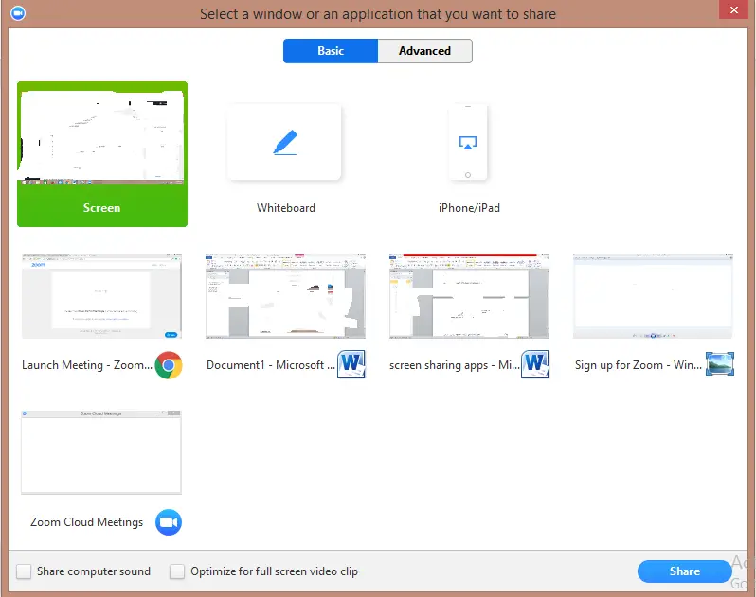Click Zoom camera icon beside Zoom Cloud Meetings

pos(169,522)
